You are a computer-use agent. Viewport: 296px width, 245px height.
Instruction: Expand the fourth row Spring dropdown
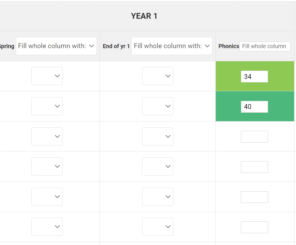point(47,166)
